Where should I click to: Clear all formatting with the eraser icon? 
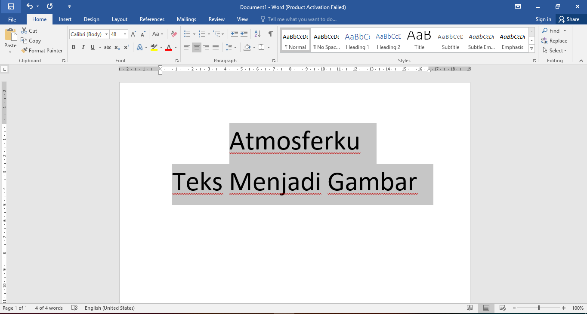coord(174,34)
